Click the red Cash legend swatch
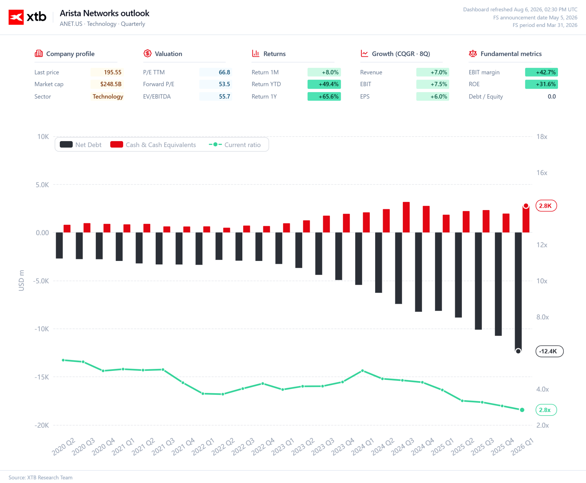 tap(117, 144)
